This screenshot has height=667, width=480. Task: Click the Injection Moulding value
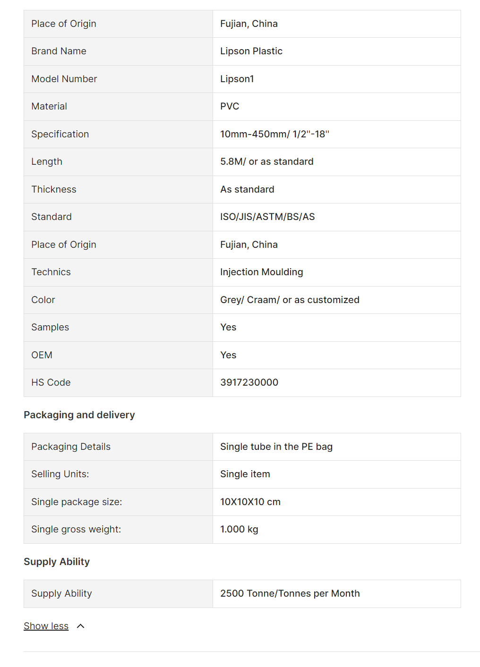(x=261, y=272)
